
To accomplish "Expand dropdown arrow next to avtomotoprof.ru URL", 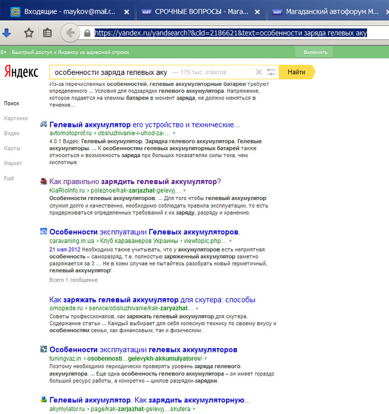I will (174, 133).
